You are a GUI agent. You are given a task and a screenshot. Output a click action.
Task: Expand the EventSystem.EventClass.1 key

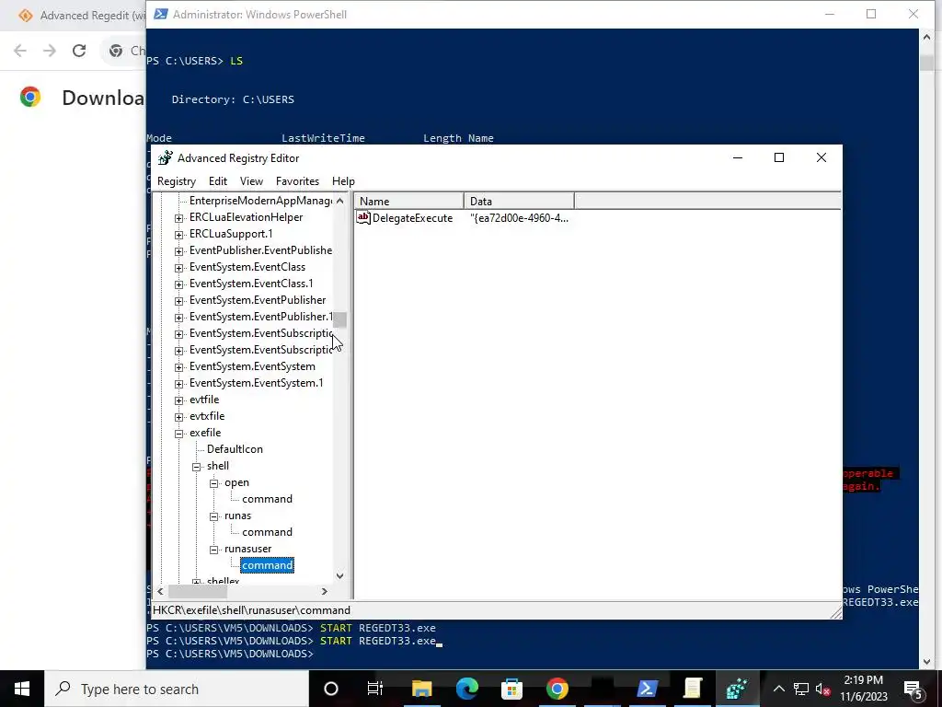coord(178,284)
